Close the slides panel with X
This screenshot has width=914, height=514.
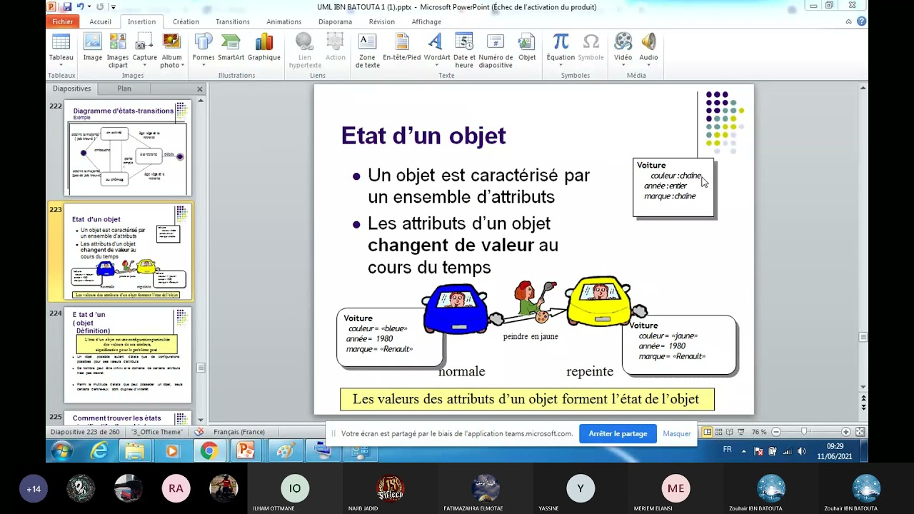[200, 89]
